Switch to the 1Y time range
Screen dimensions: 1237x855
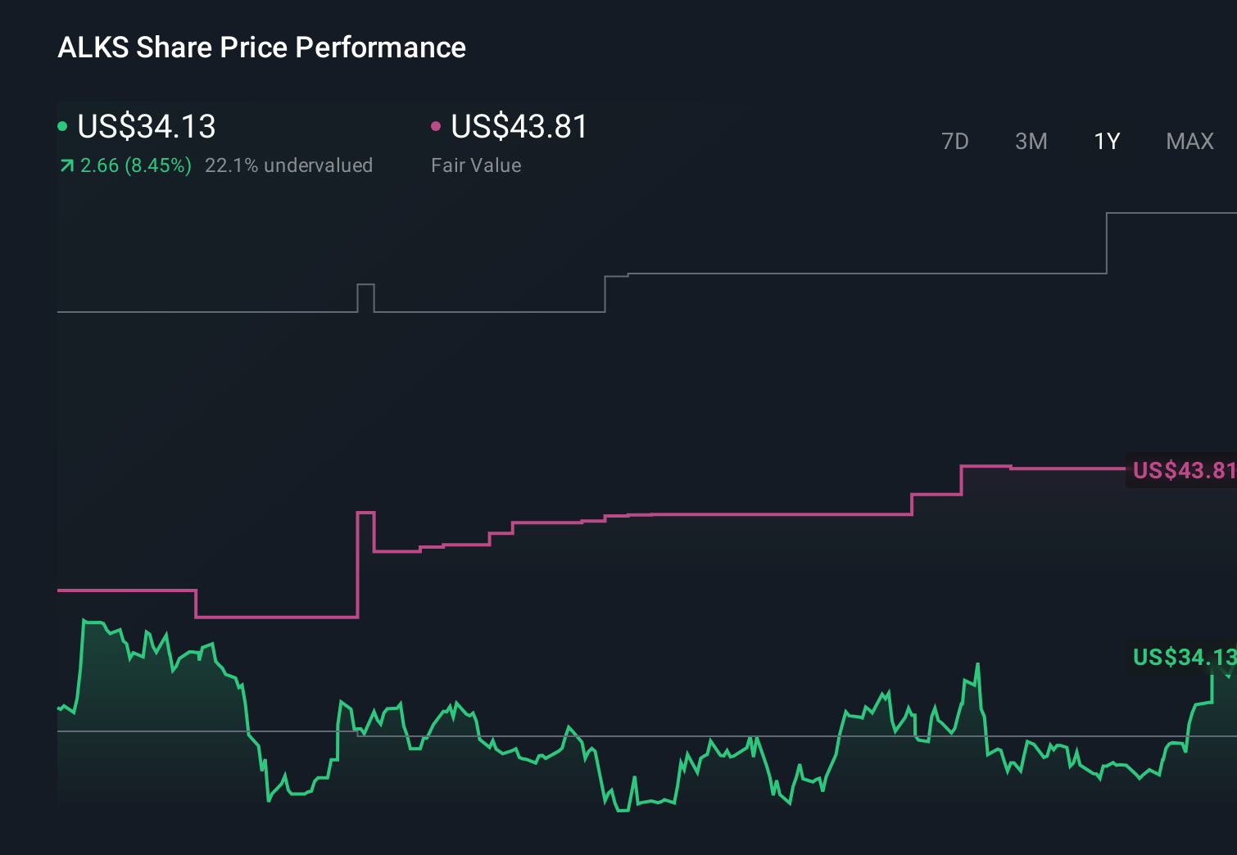(1106, 141)
